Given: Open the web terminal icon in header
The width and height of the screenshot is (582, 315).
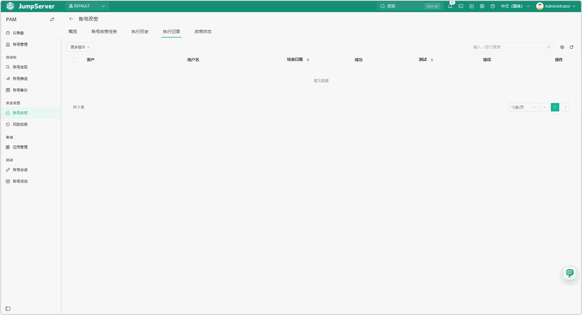Looking at the screenshot, I should point(461,6).
